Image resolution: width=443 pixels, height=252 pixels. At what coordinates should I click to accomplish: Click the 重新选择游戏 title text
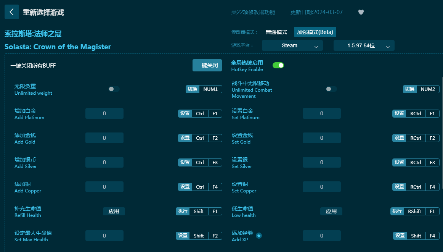[43, 12]
